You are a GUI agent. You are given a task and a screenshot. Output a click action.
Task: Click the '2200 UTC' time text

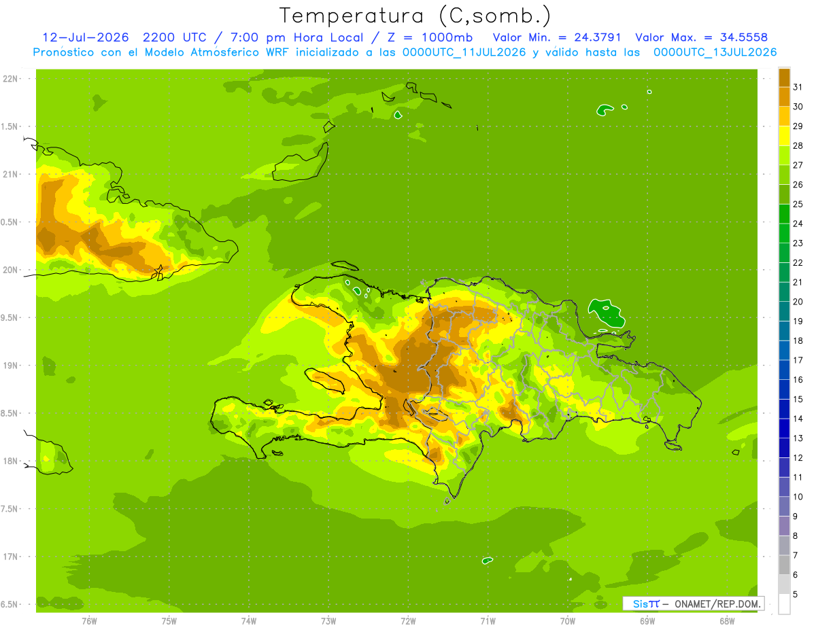(175, 37)
